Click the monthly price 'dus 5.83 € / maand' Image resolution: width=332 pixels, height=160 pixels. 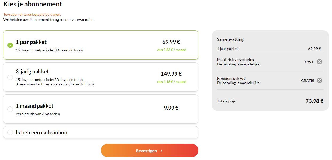(172, 50)
